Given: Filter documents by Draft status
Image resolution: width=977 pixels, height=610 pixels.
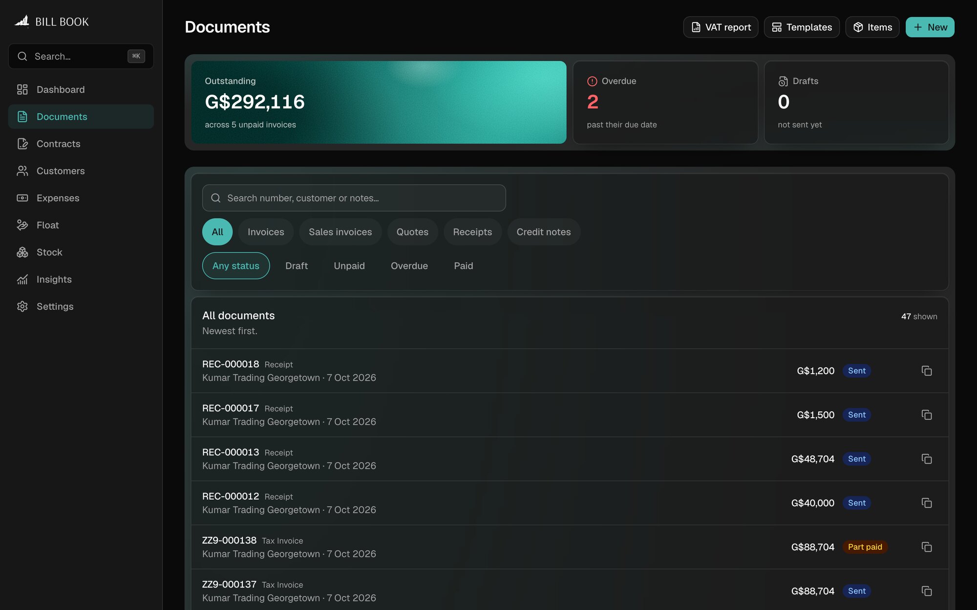Looking at the screenshot, I should [297, 265].
